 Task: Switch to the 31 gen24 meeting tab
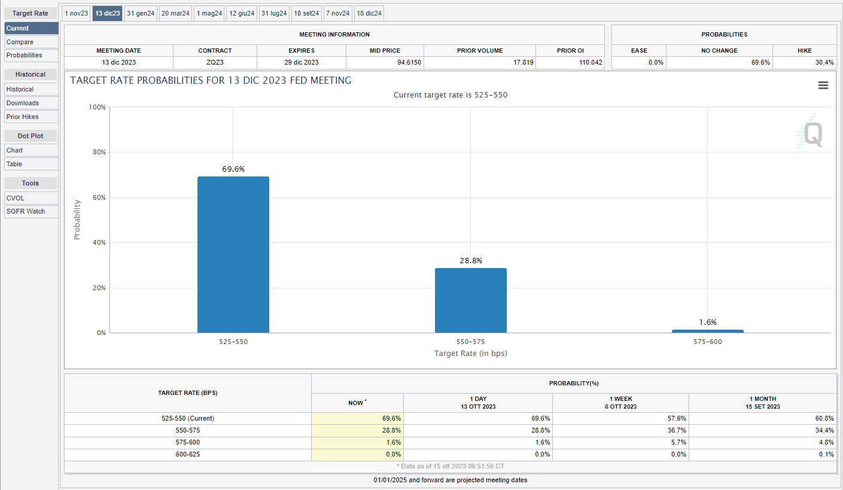(141, 13)
